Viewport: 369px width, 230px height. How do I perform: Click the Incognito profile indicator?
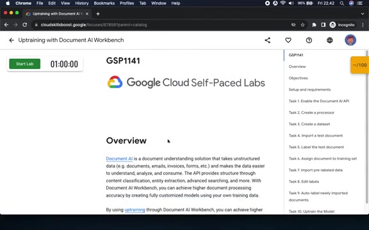(x=342, y=25)
